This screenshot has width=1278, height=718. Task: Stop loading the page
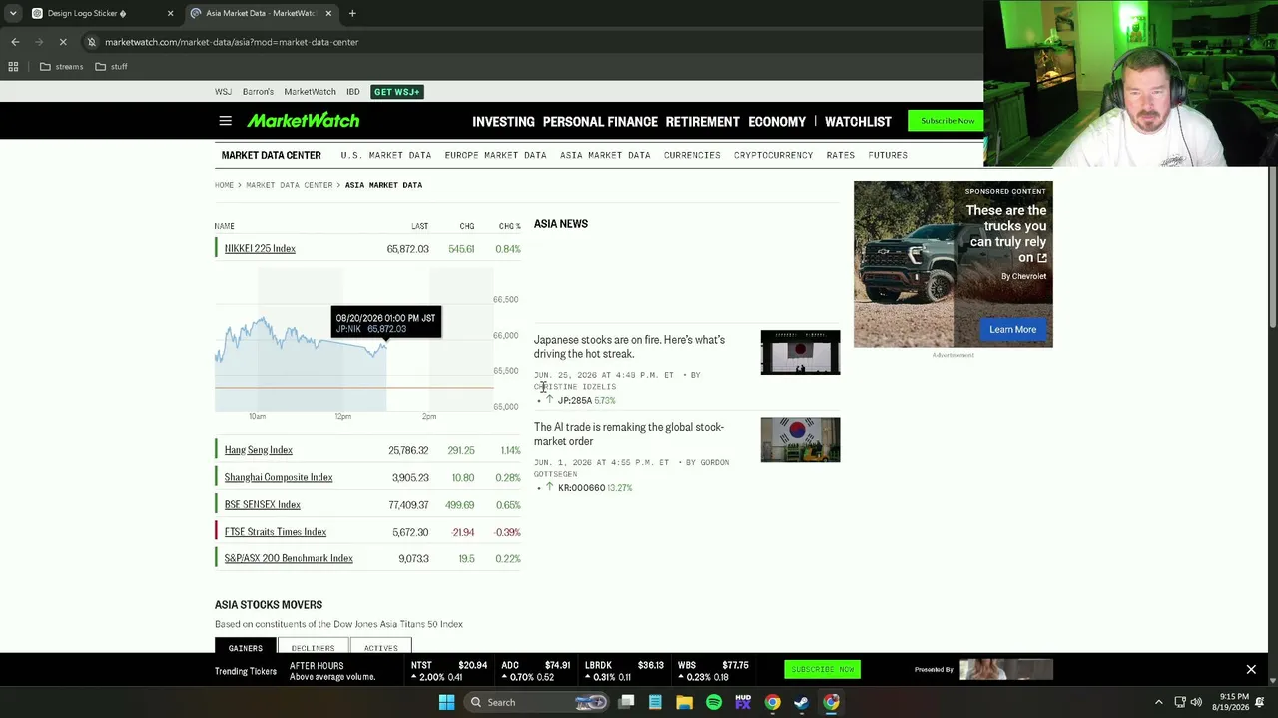62,42
